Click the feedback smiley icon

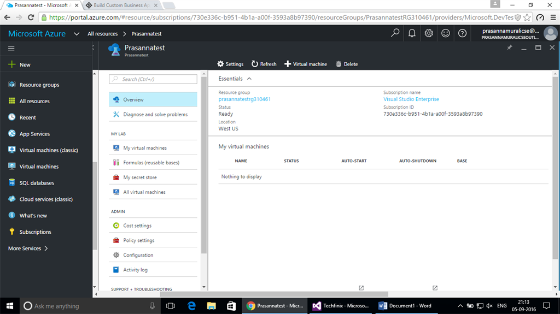point(445,33)
